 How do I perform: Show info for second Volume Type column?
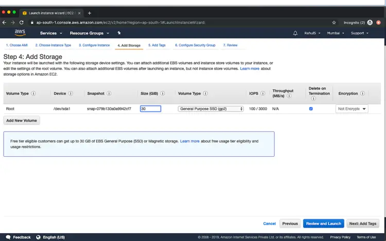205,94
